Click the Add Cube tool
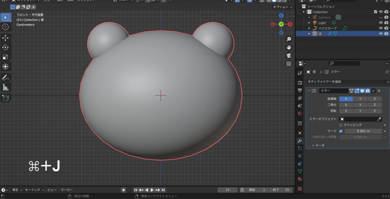 click(6, 98)
